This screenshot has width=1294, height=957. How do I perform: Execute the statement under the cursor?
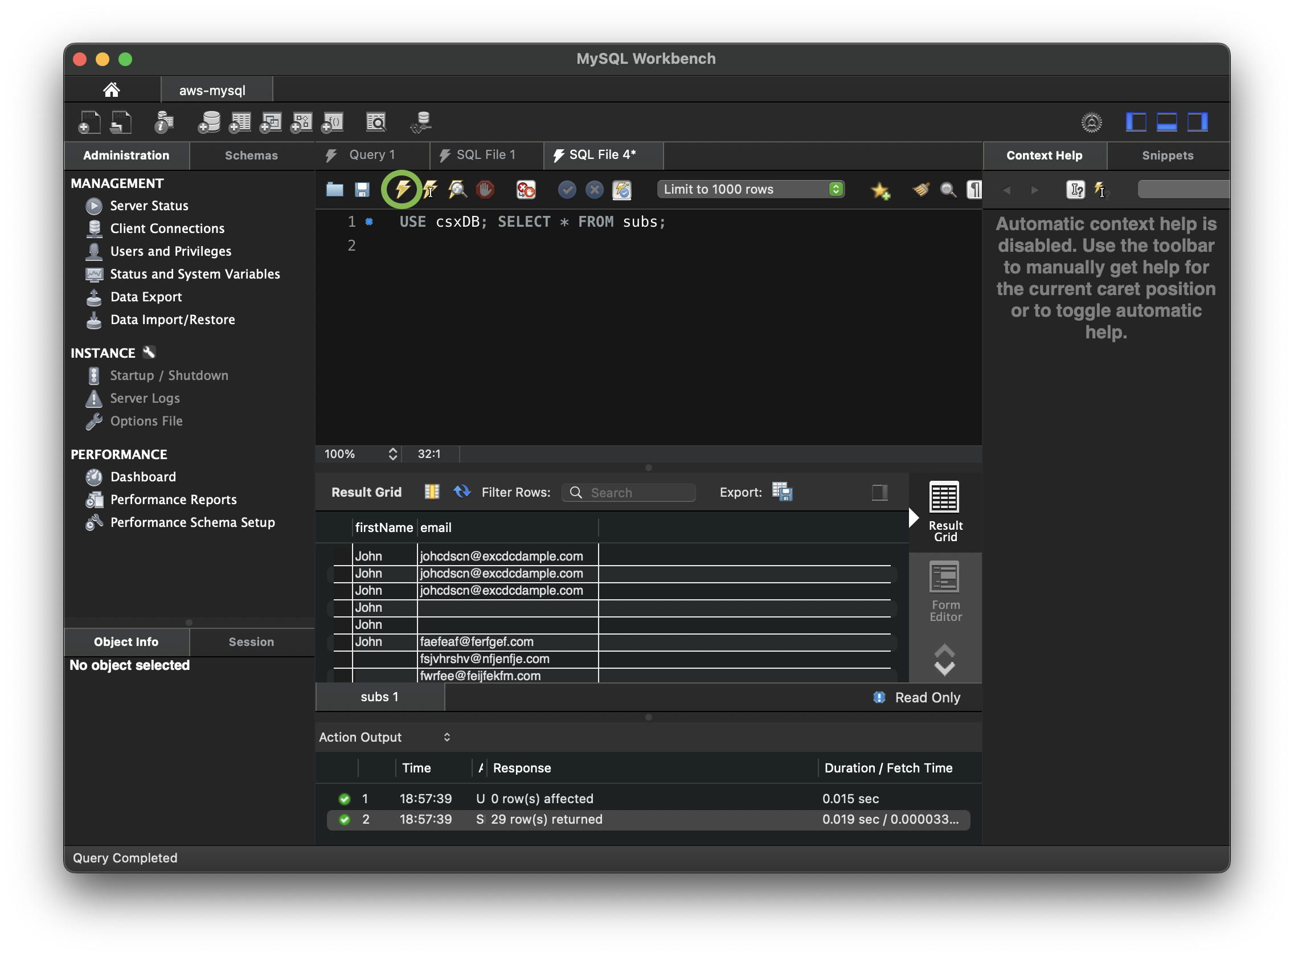pos(431,190)
